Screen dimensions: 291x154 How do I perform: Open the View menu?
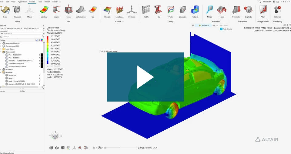[13, 2]
